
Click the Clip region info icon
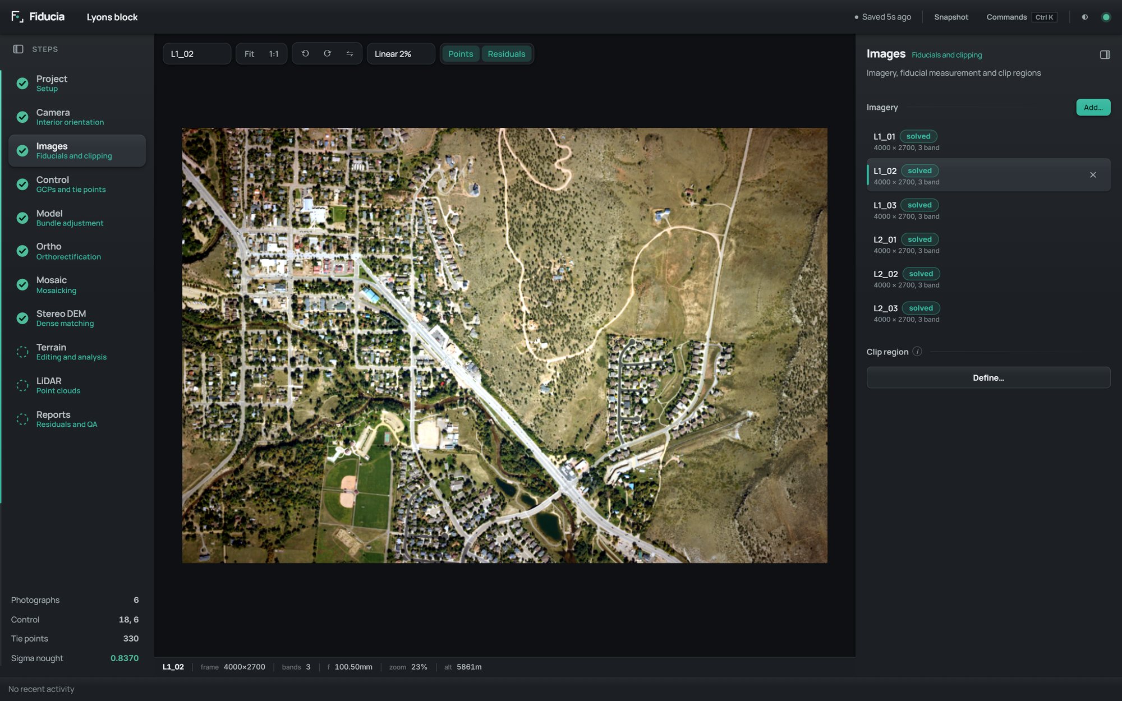click(x=917, y=352)
